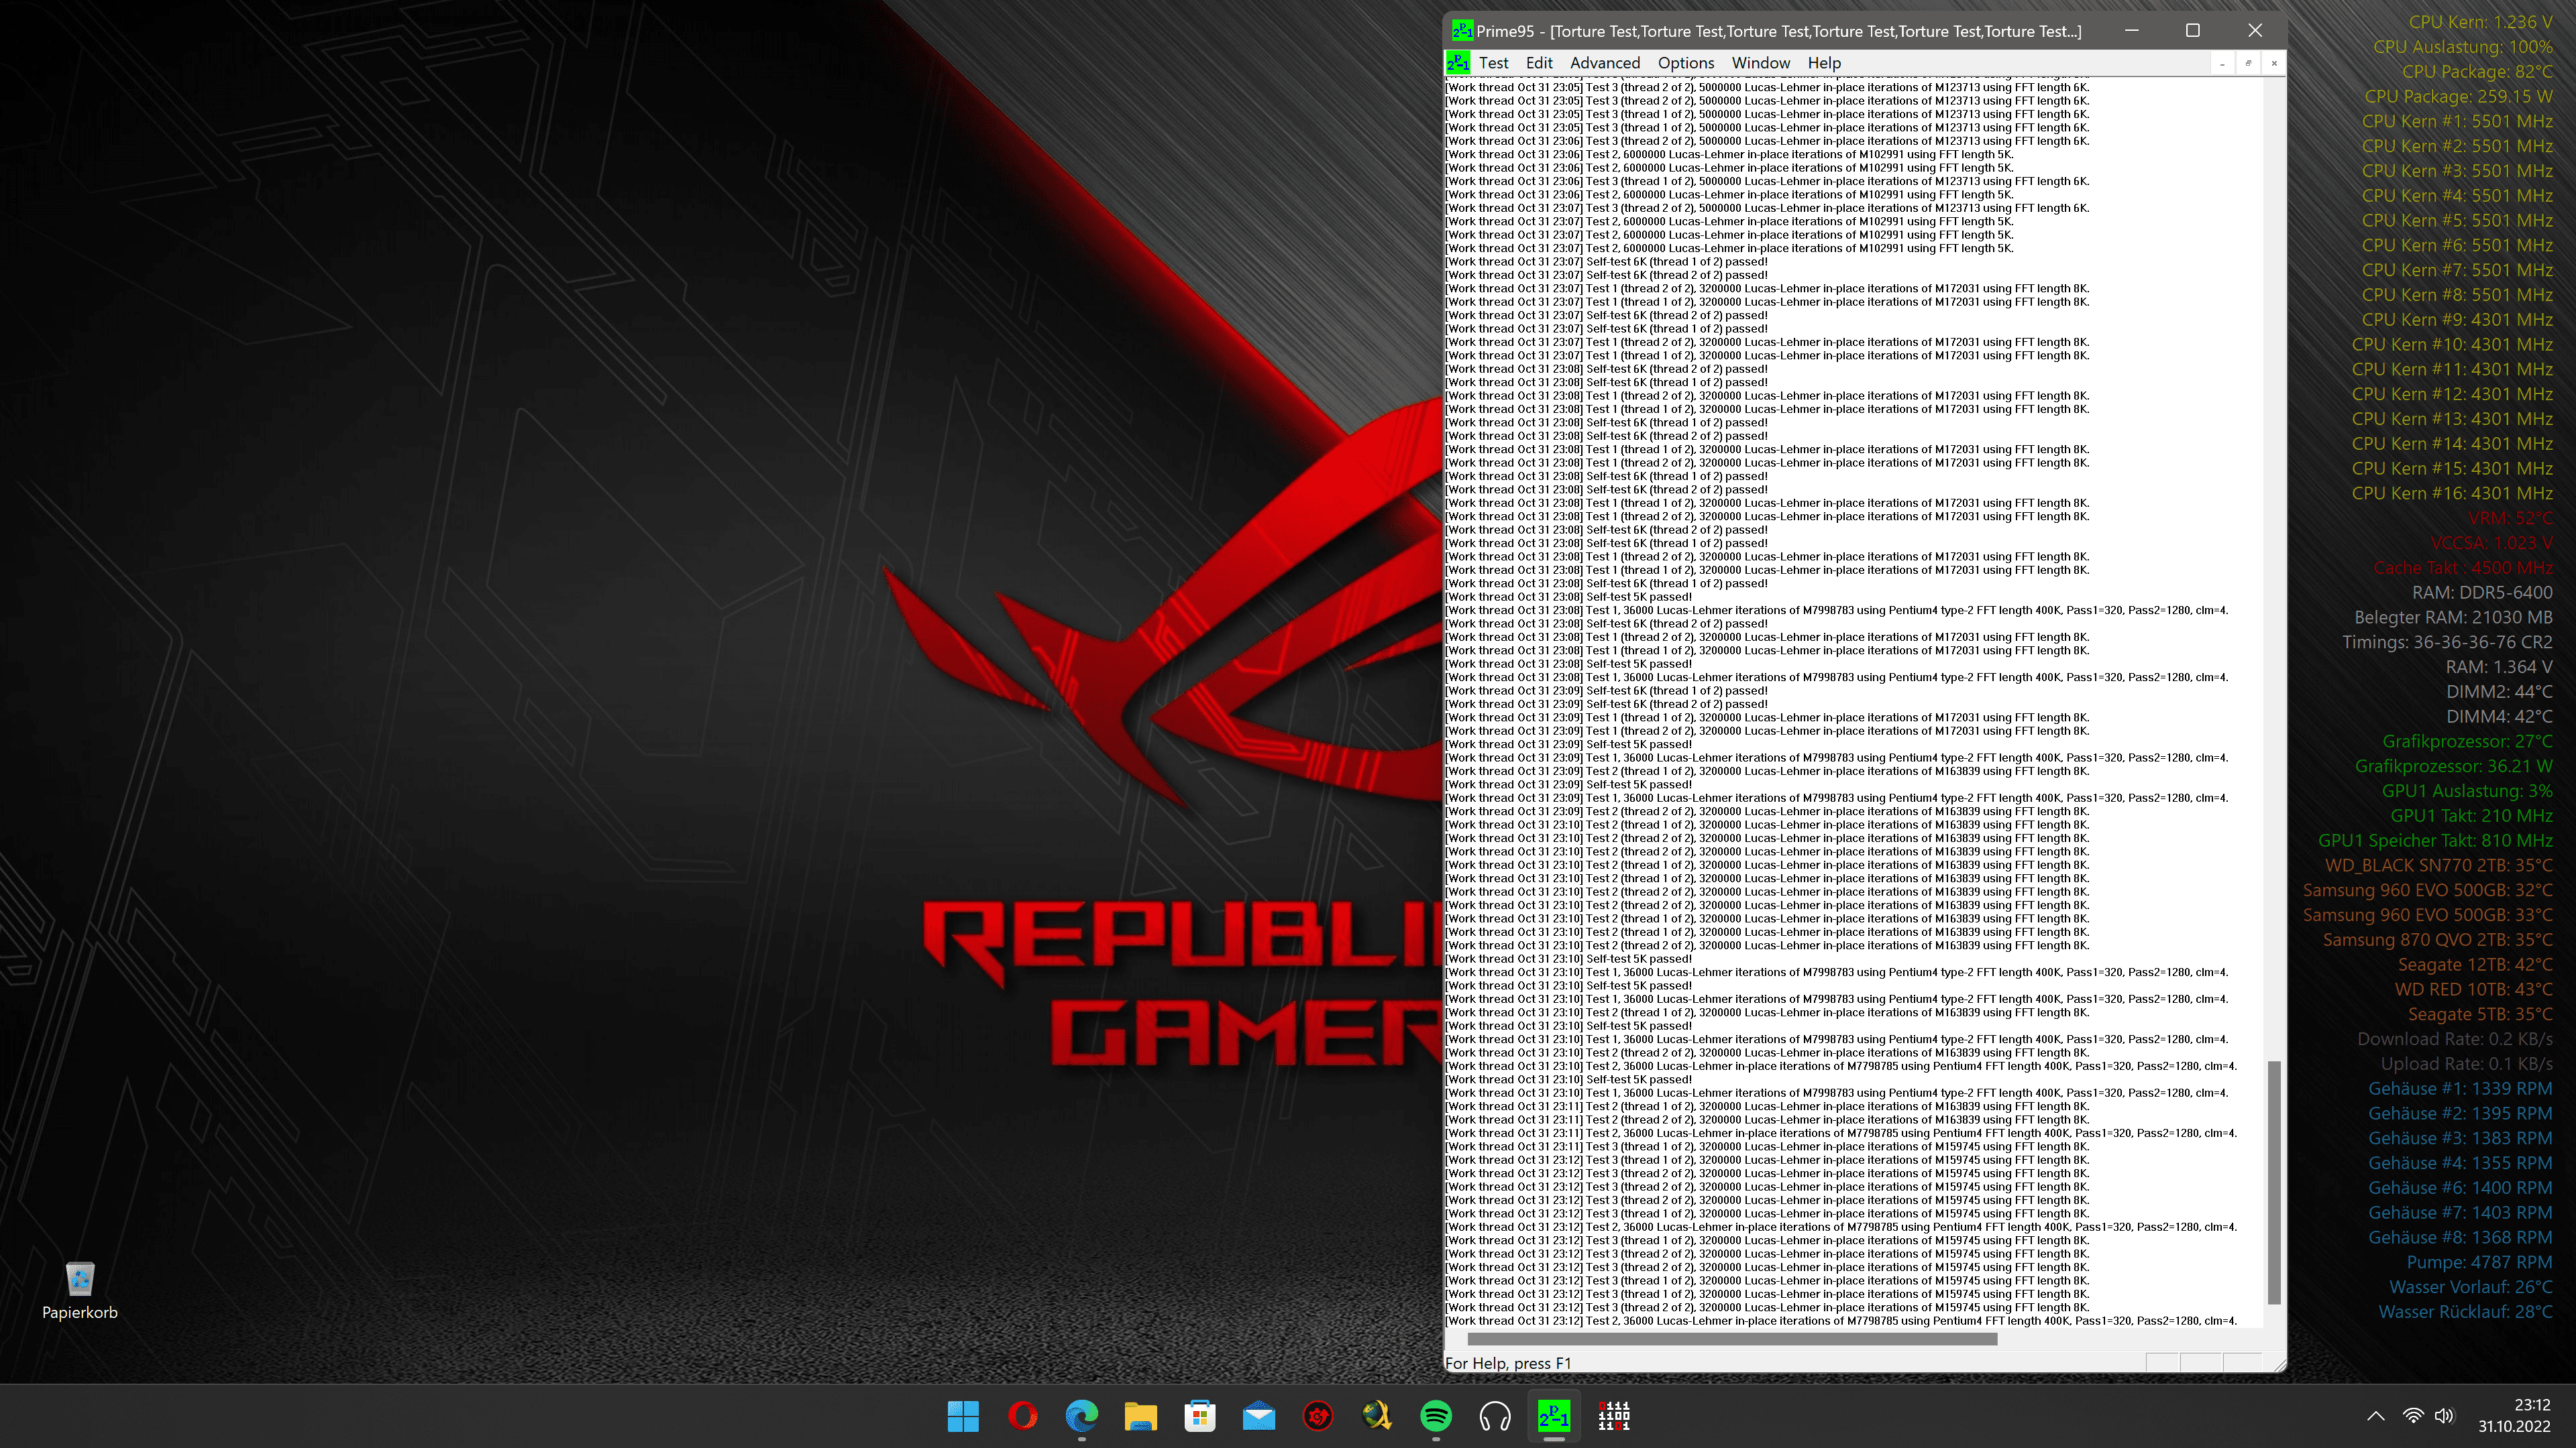Maximize the Prime95 main window
Screen dimensions: 2576x1448
(x=2193, y=31)
